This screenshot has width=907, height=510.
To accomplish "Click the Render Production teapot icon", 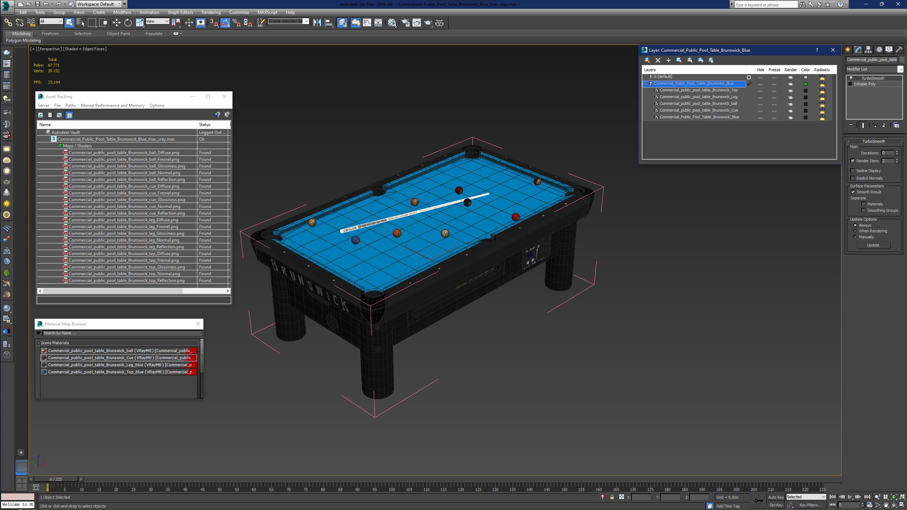I will point(428,23).
